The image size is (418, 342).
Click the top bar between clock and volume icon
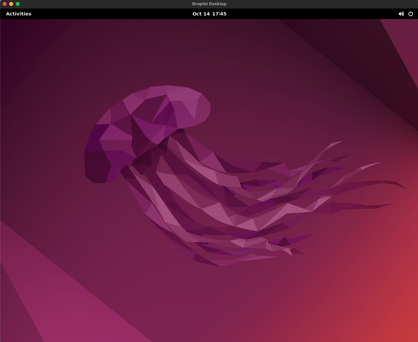pos(311,14)
